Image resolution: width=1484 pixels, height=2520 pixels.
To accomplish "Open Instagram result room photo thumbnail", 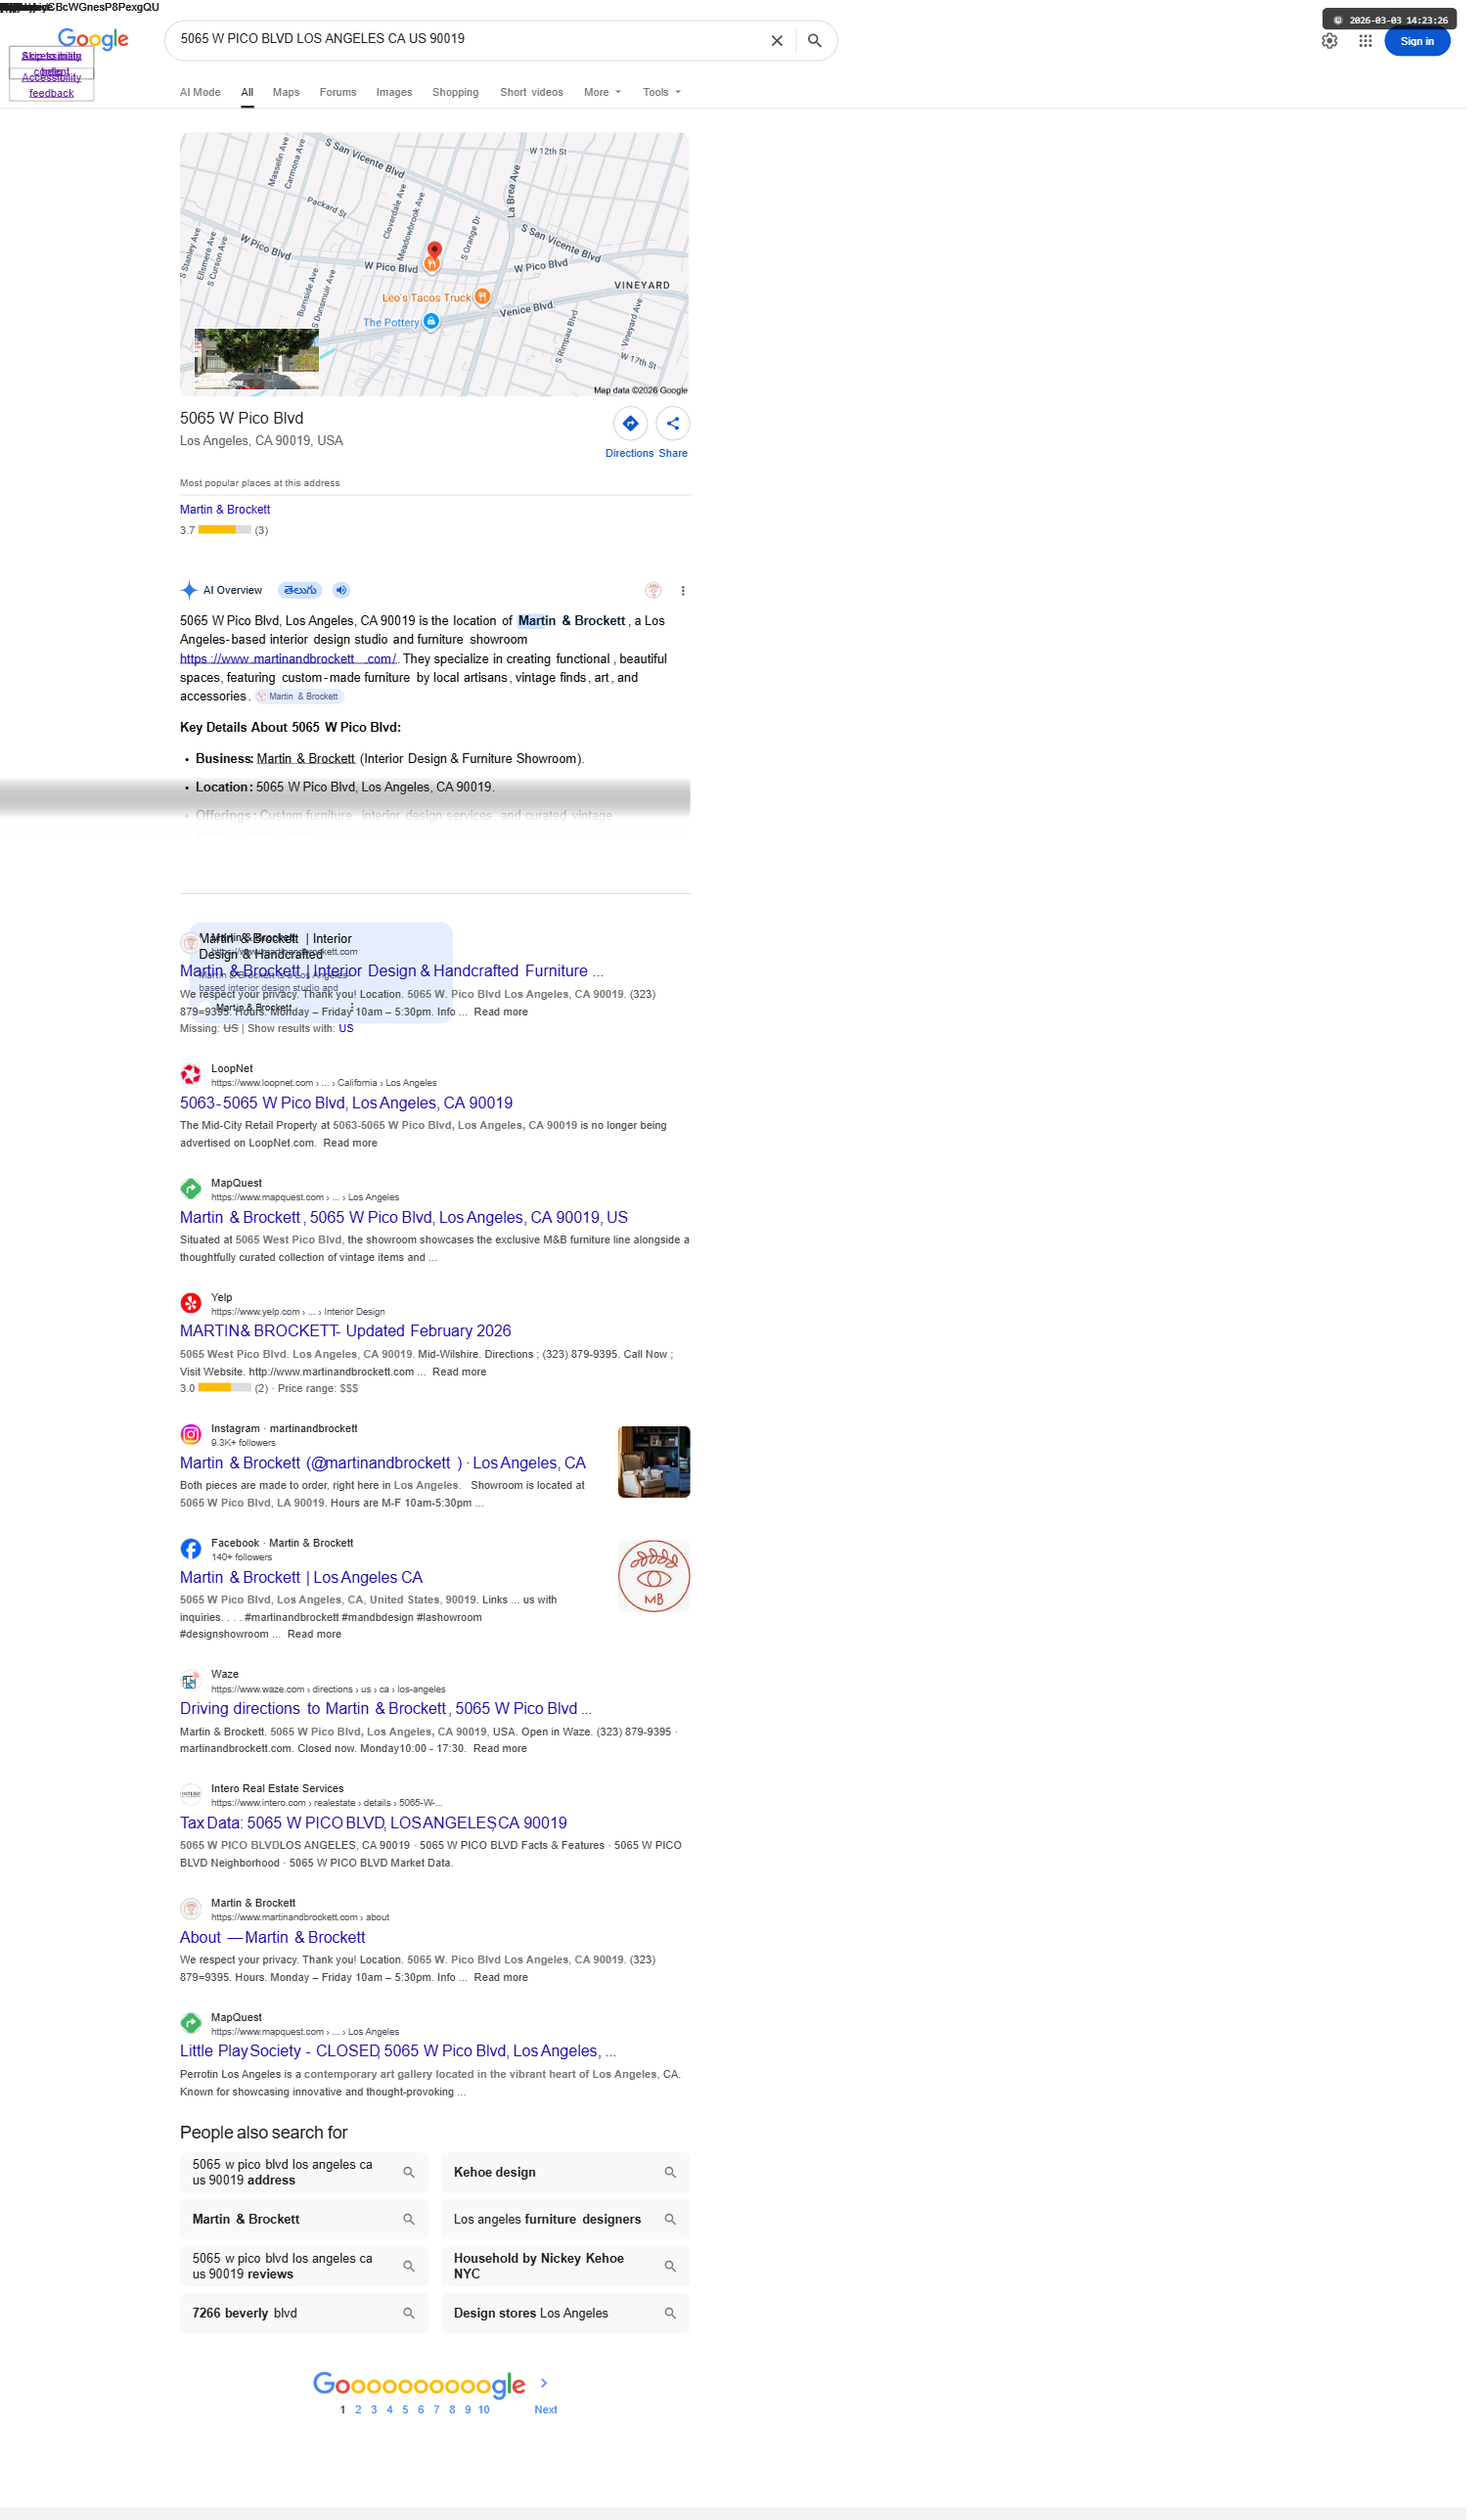I will 661,1478.
